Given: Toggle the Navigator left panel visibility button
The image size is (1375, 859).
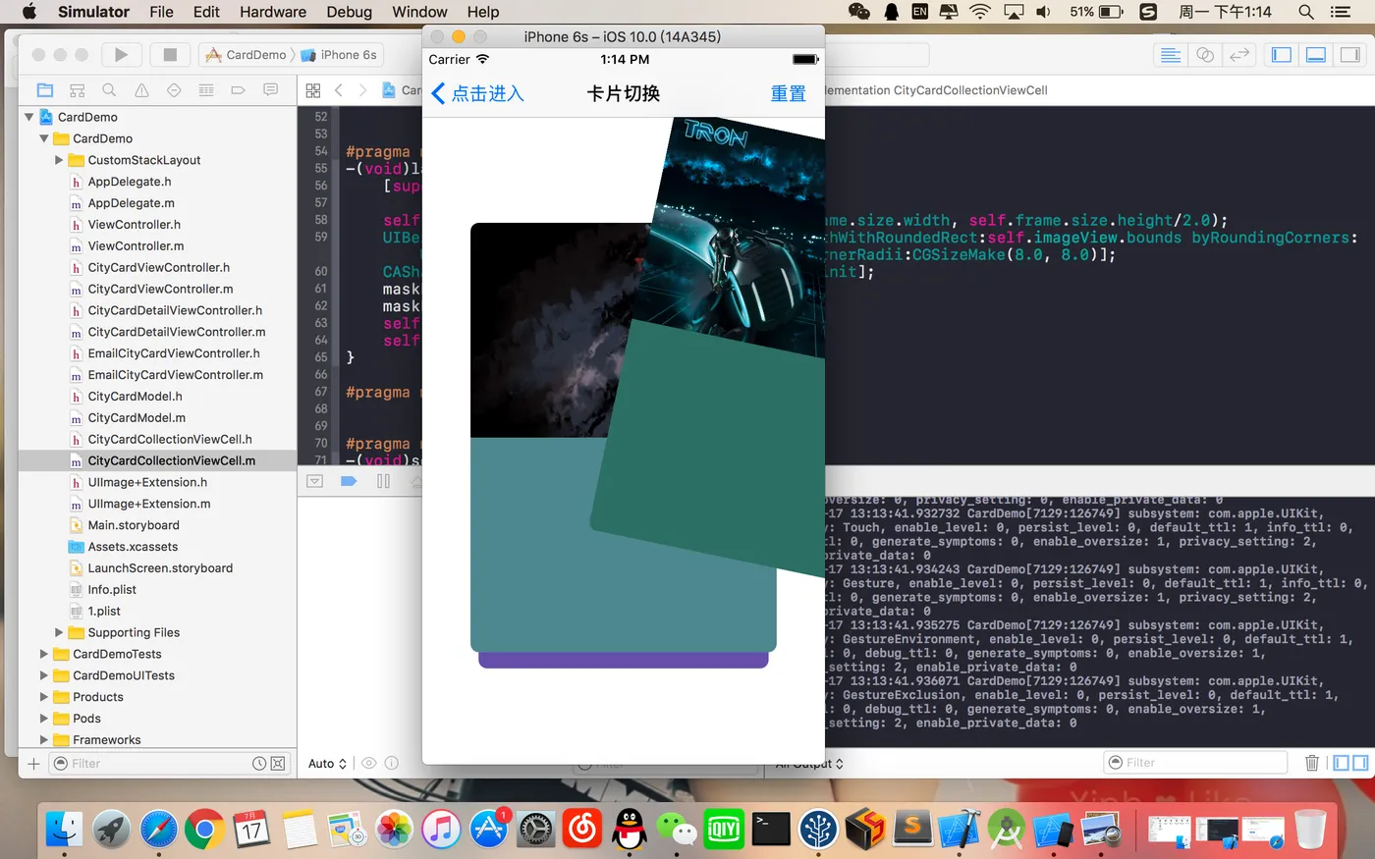Looking at the screenshot, I should click(x=1282, y=55).
